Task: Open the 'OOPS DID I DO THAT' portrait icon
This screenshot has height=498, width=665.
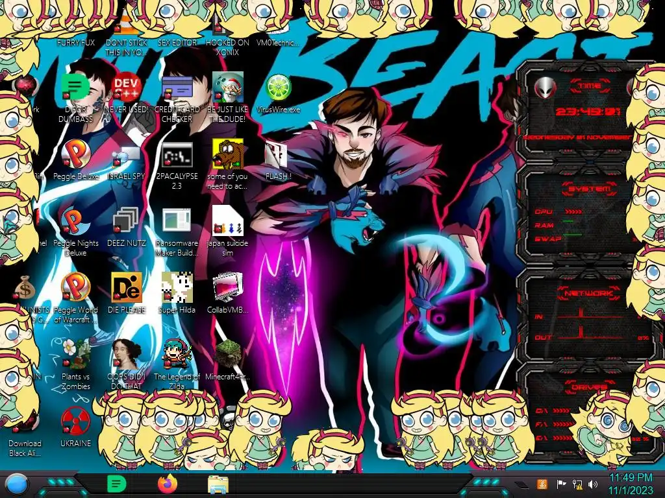Action: point(127,354)
